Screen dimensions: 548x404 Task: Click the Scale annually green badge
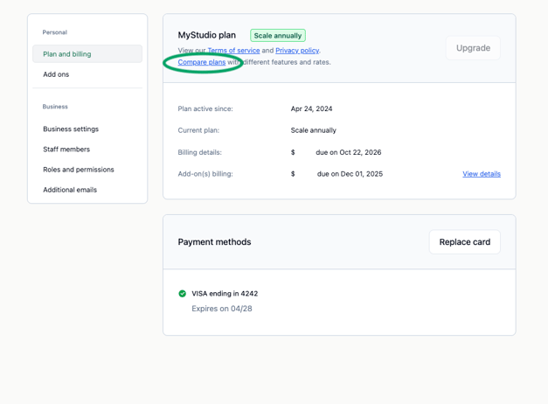(278, 36)
